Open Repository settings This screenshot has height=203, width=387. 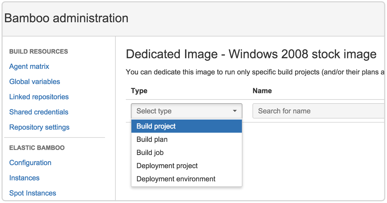click(x=39, y=127)
